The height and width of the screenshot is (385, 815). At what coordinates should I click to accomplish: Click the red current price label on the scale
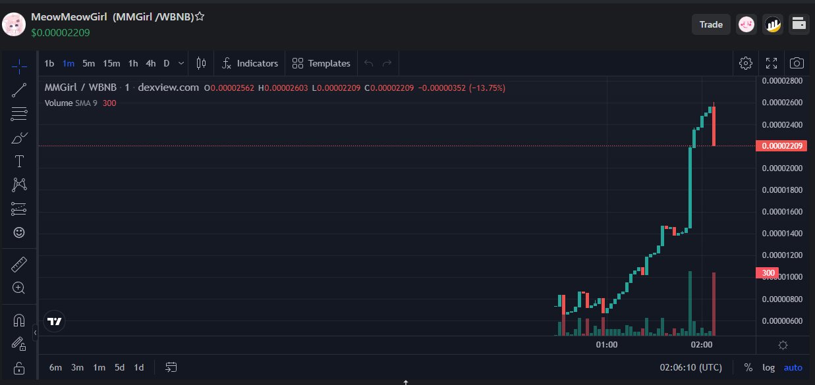click(781, 145)
